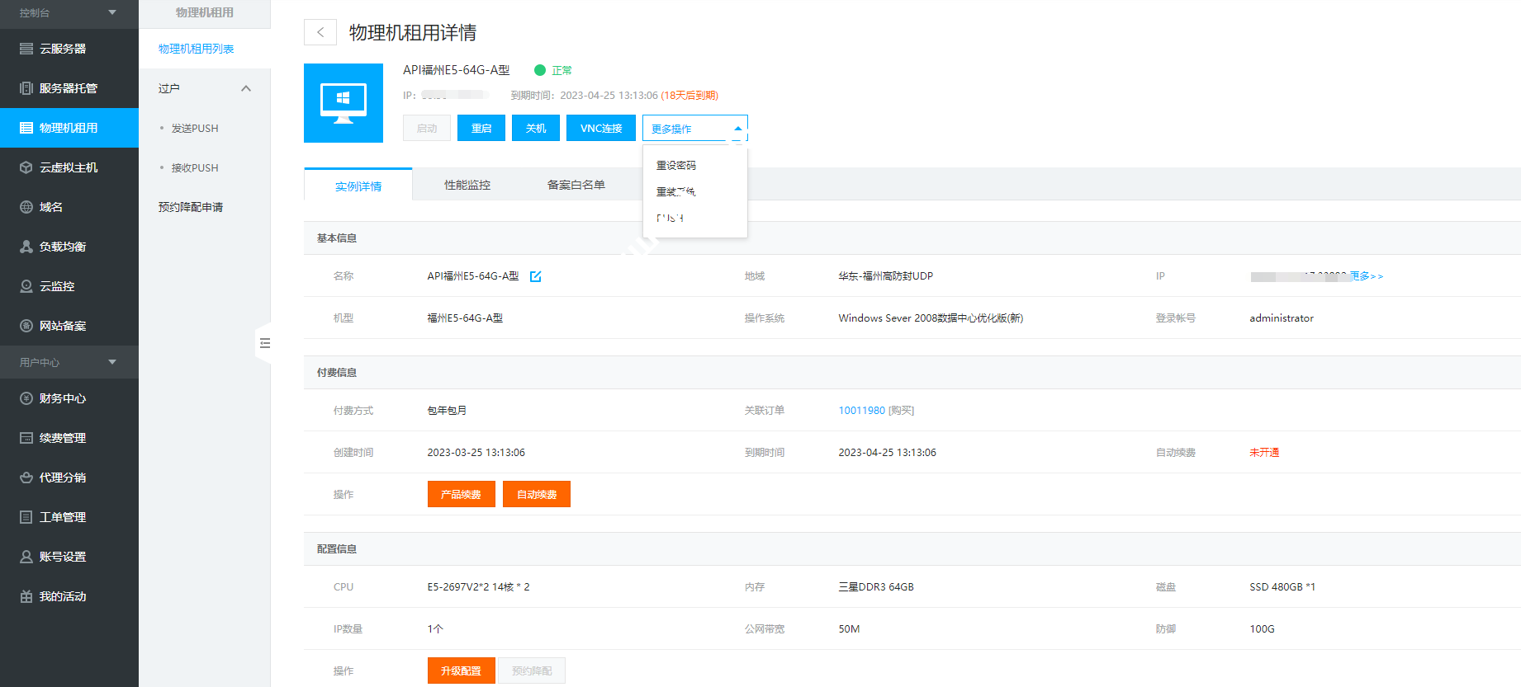Click the sidebar collapse handle icon
Viewport: 1521px width, 687px height.
(x=264, y=343)
